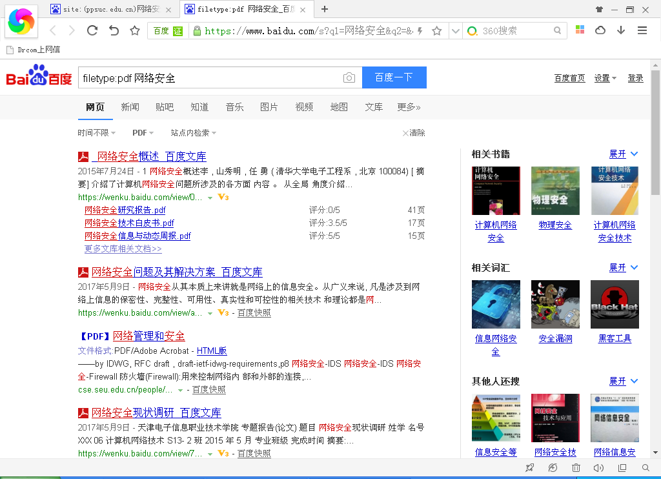Click the 登录 login link
Screen dimensions: 661x479
[635, 78]
